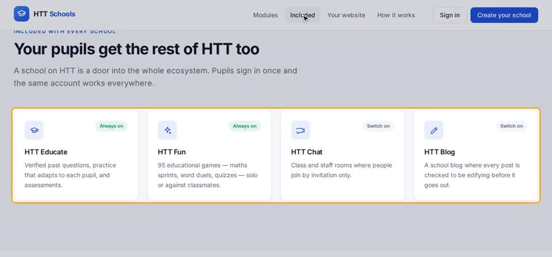The width and height of the screenshot is (552, 257).
Task: Click the Sign in button
Action: pyautogui.click(x=450, y=15)
